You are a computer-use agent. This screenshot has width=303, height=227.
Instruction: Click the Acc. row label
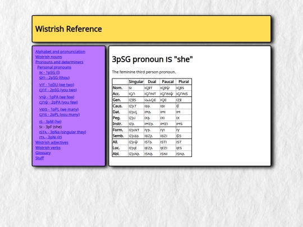[x=120, y=94]
